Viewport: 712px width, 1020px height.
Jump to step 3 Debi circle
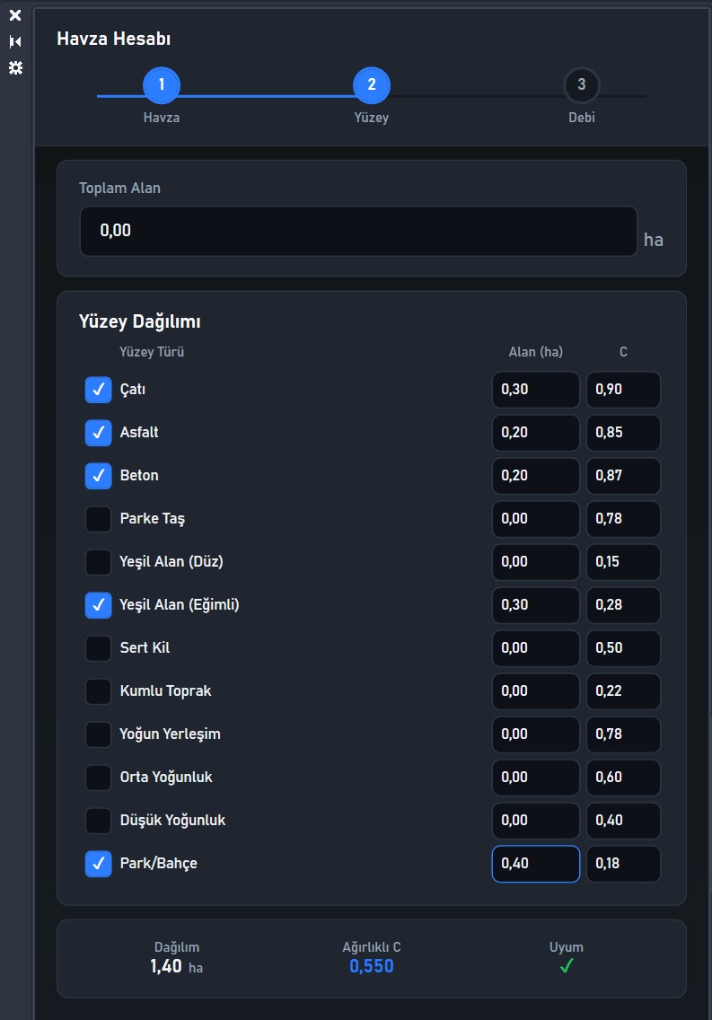point(581,85)
